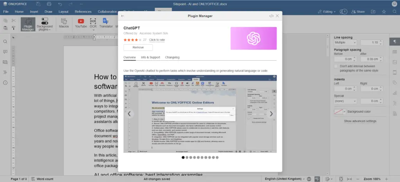Check Don't add interval between paragraphs
The height and width of the screenshot is (182, 400).
click(336, 67)
